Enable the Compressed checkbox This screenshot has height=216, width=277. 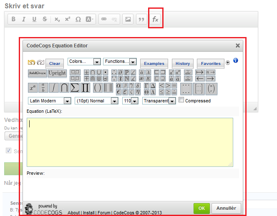tap(181, 100)
